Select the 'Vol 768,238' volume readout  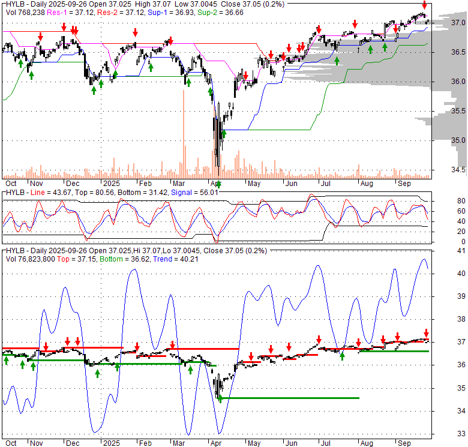coord(25,13)
